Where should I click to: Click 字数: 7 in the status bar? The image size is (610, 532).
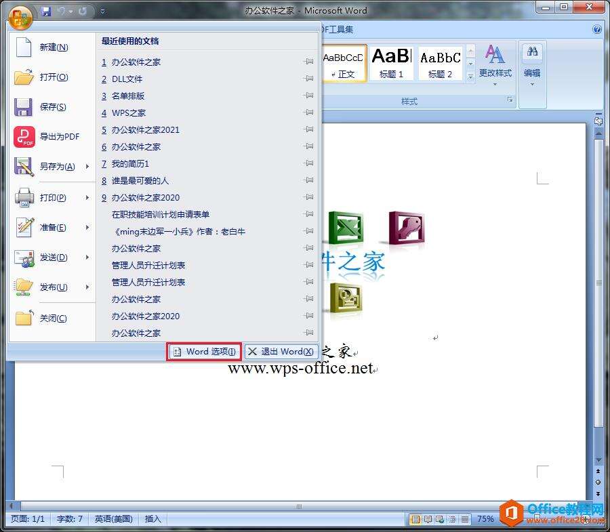(70, 519)
